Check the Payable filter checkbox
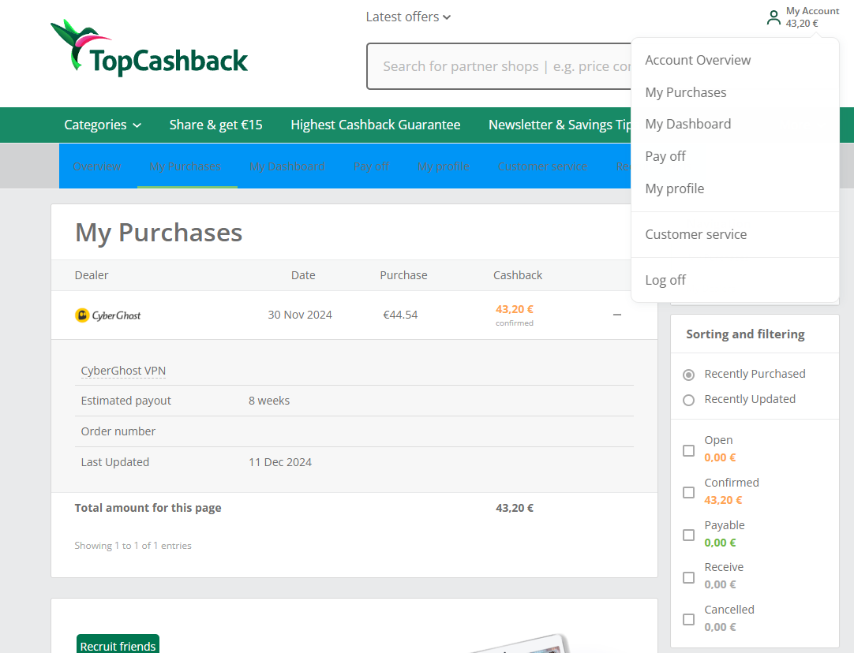854x653 pixels. point(688,535)
